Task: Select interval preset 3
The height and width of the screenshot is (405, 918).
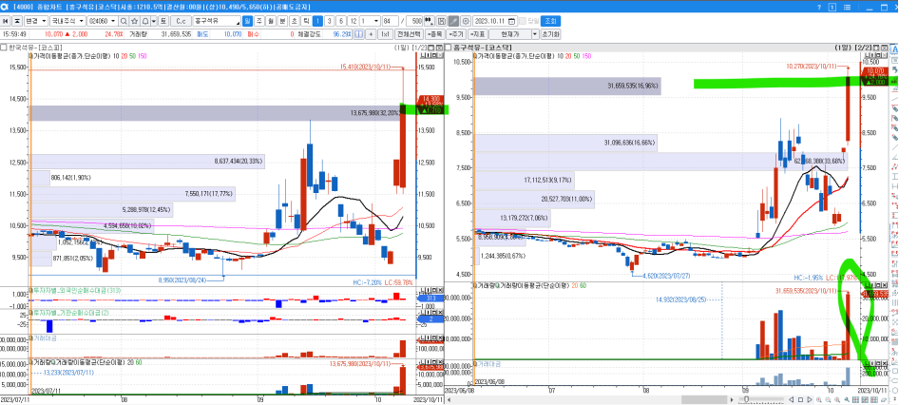Action: coord(329,21)
